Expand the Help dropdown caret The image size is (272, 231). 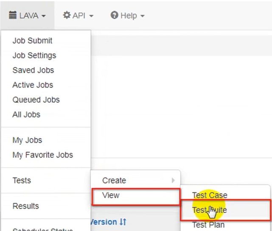143,16
